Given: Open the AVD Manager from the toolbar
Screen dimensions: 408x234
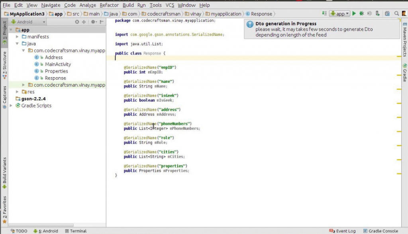Looking at the screenshot, I should coord(387,13).
